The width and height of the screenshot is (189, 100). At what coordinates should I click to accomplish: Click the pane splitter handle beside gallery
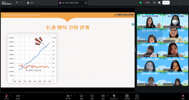tap(135, 50)
